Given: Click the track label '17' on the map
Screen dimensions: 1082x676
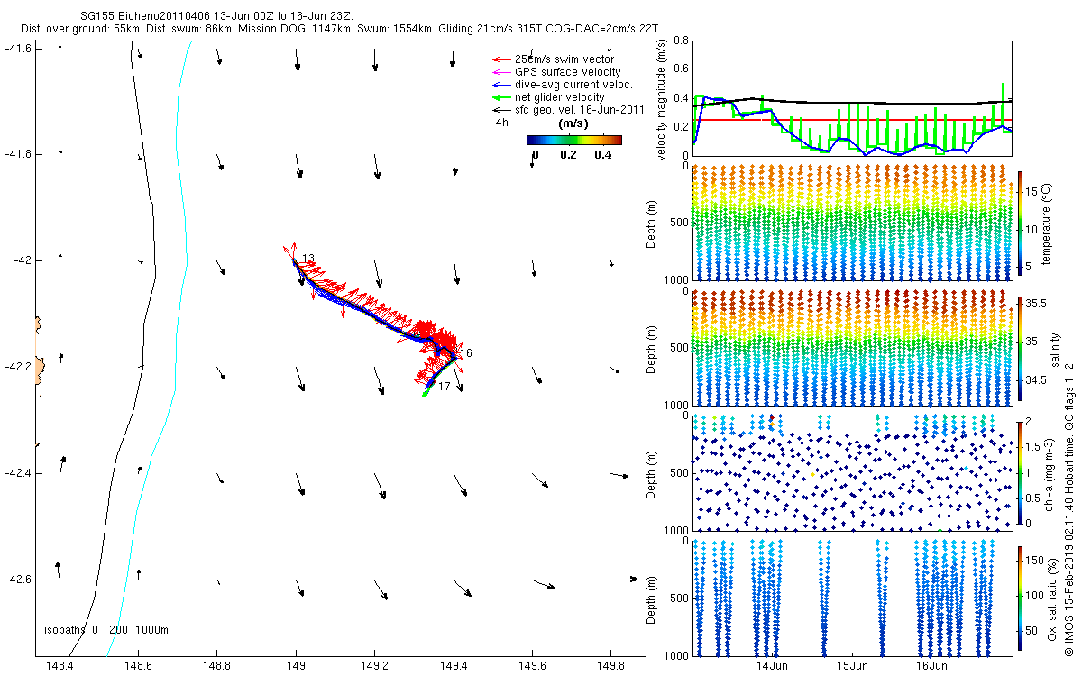Looking at the screenshot, I should click(445, 386).
